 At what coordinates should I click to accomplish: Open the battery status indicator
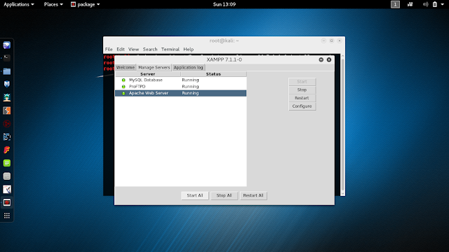(435, 4)
